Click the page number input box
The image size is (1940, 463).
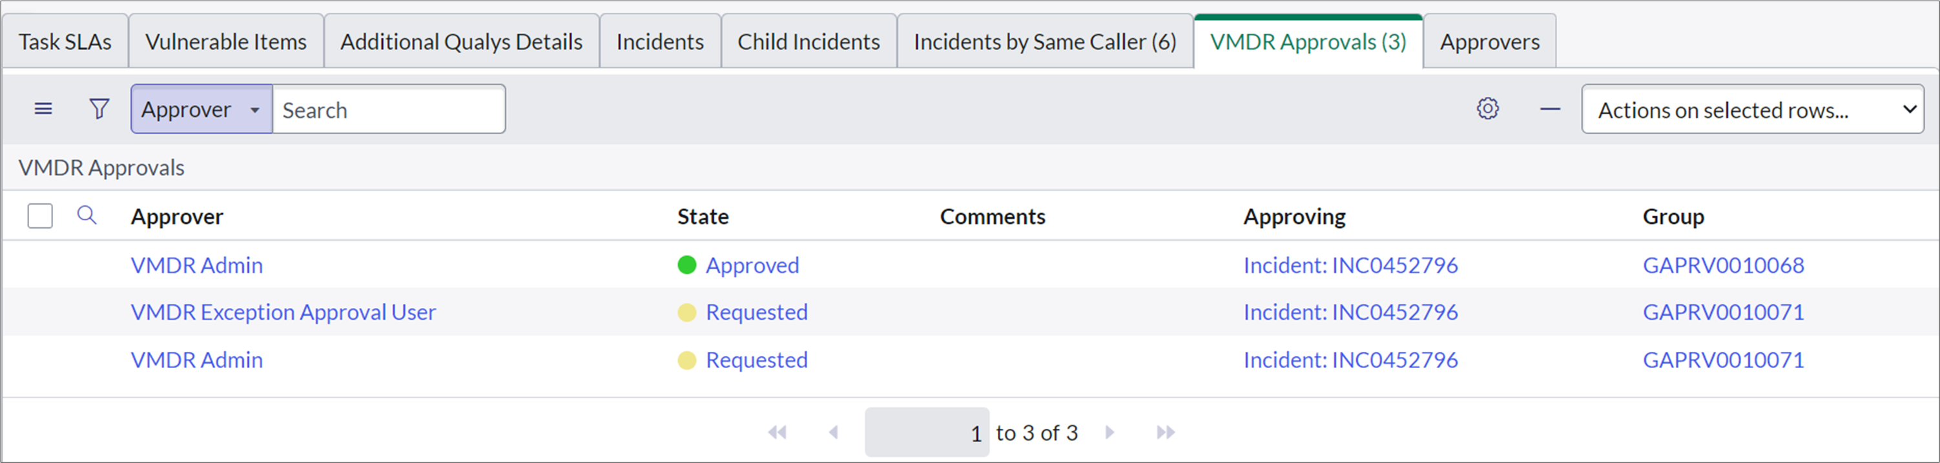click(x=926, y=432)
